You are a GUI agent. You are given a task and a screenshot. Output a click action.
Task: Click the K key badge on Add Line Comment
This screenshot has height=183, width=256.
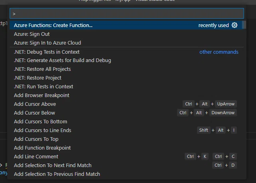click(x=205, y=156)
